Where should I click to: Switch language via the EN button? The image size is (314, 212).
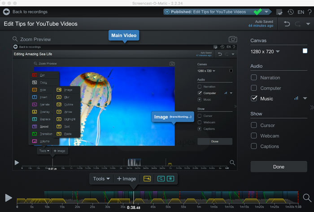pos(301,12)
